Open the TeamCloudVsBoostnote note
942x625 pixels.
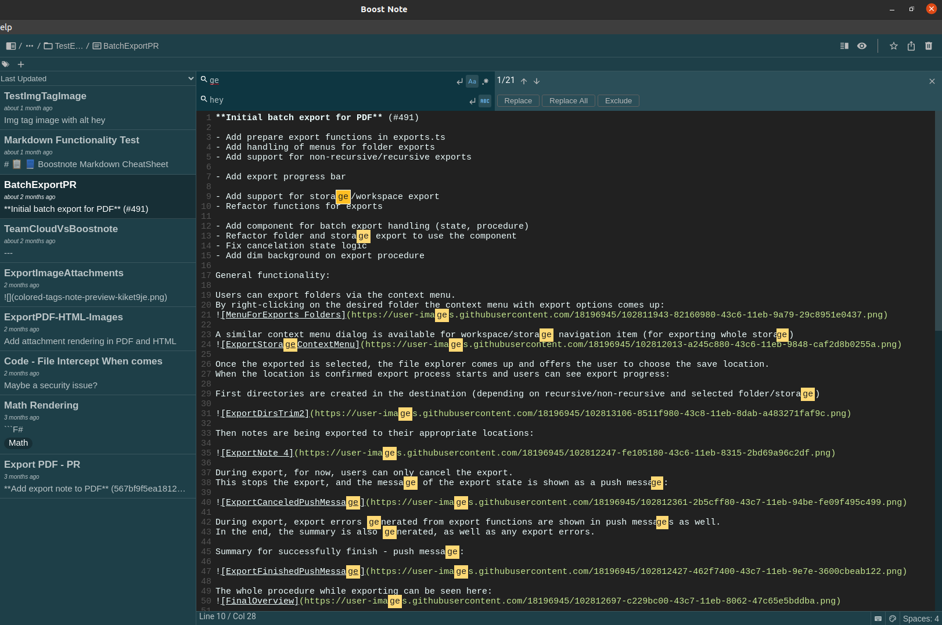pos(98,241)
